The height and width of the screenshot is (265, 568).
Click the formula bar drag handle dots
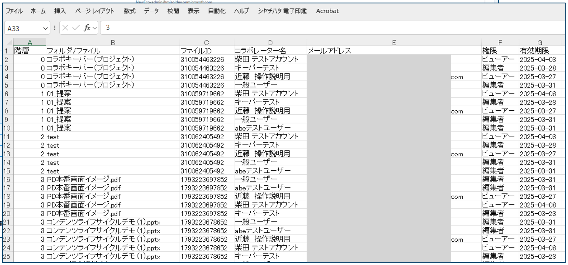pos(55,28)
